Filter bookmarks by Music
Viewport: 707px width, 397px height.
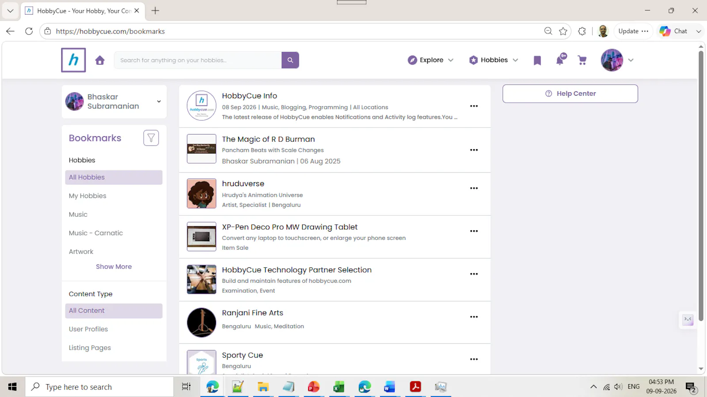coord(78,214)
